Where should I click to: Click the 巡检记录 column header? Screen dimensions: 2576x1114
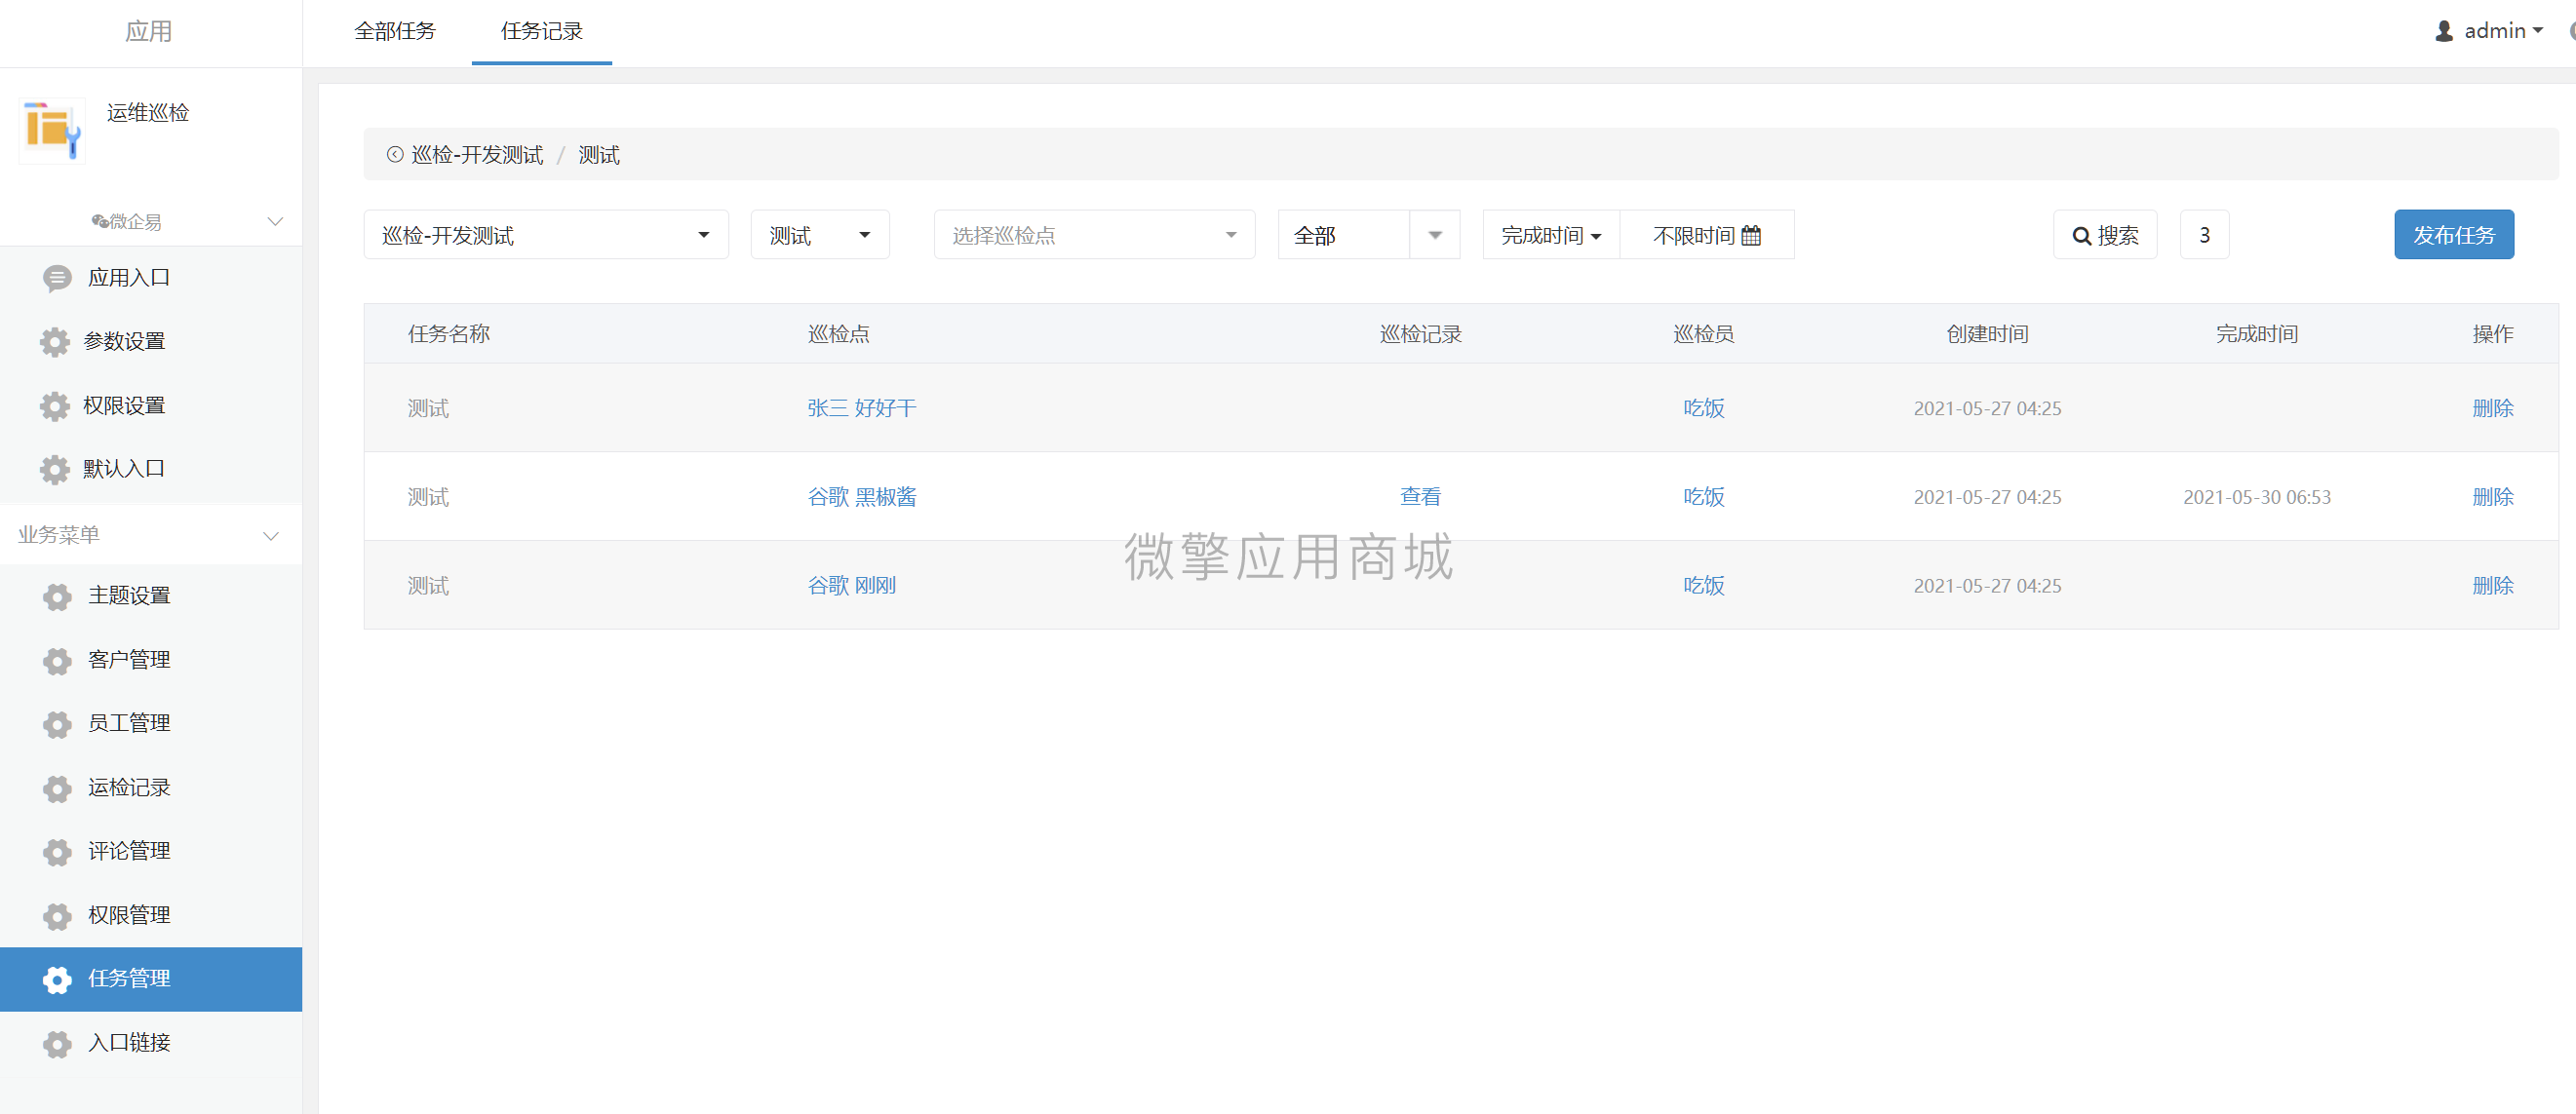tap(1421, 334)
